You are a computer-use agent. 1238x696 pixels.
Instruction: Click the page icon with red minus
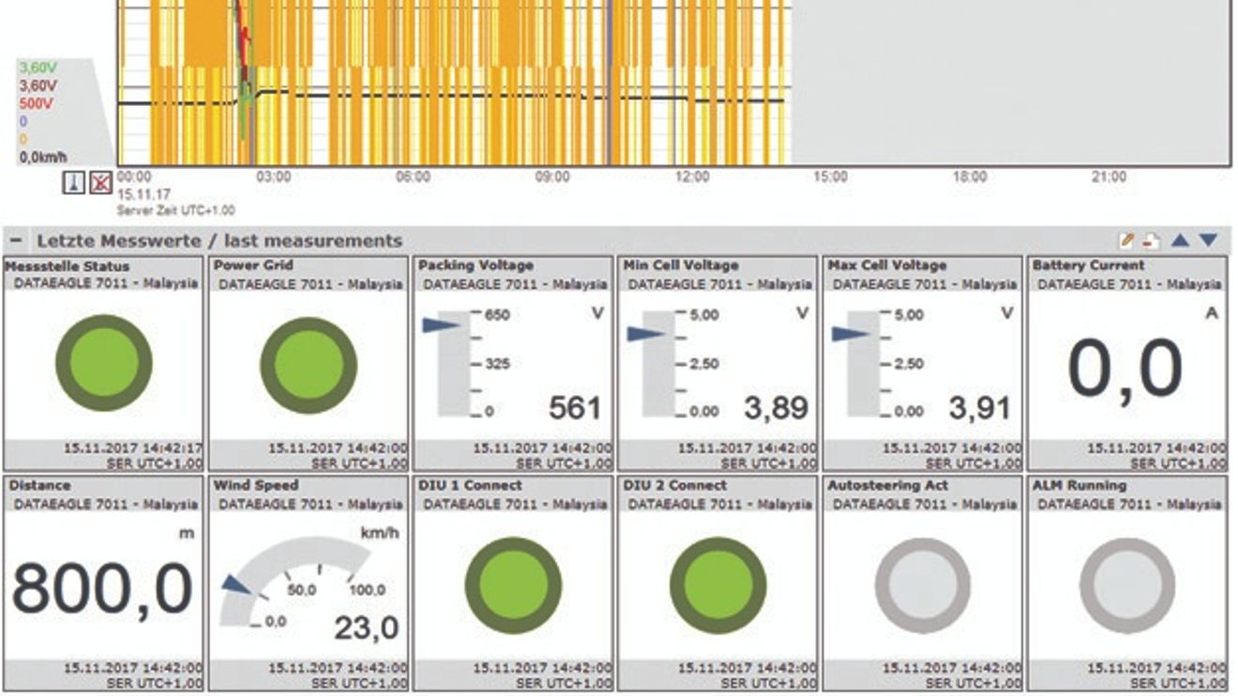1151,241
